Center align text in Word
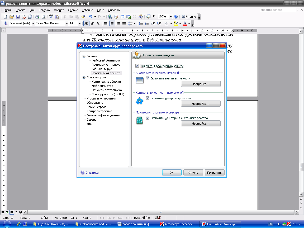This screenshot has height=228, width=304. click(112, 23)
